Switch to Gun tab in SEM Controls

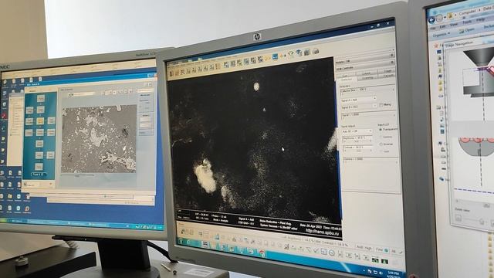[346, 76]
